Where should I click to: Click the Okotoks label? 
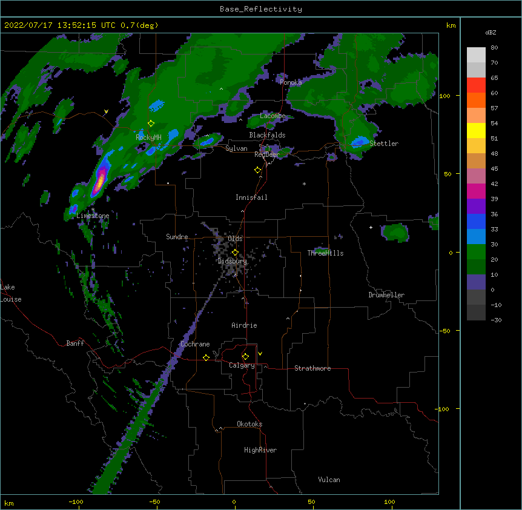[x=249, y=424]
